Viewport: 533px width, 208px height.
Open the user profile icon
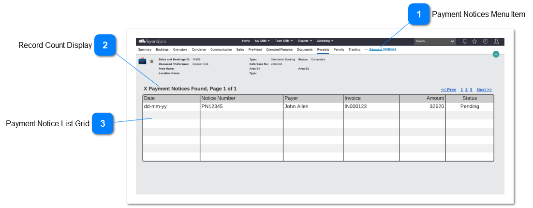point(496,41)
